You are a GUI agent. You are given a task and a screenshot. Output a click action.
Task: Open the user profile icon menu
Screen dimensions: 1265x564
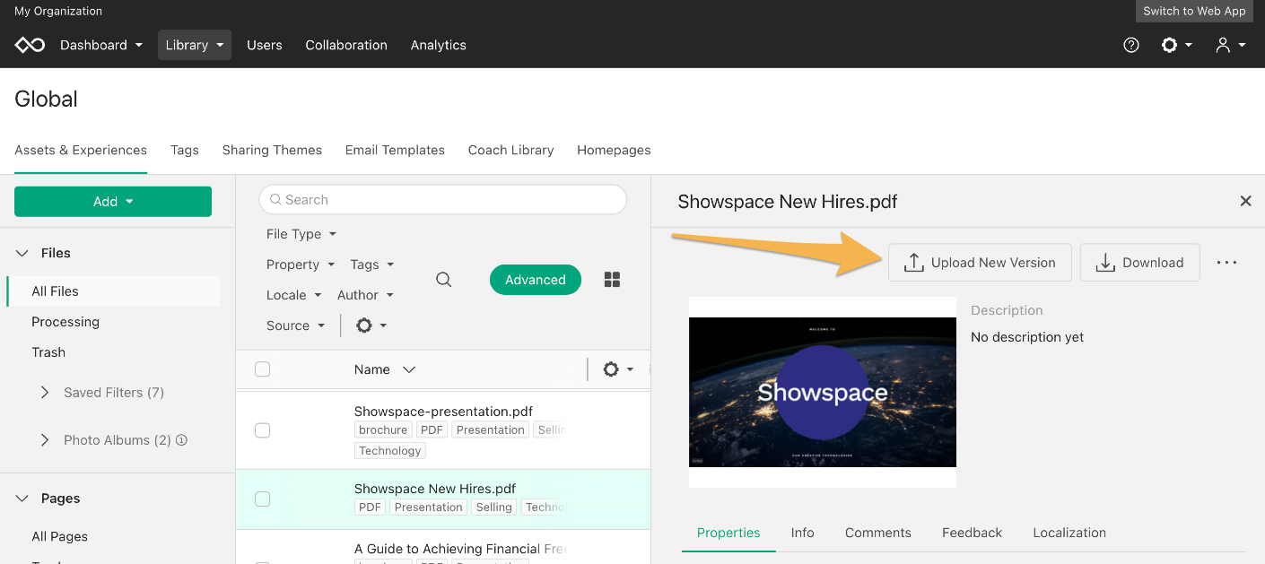1230,45
